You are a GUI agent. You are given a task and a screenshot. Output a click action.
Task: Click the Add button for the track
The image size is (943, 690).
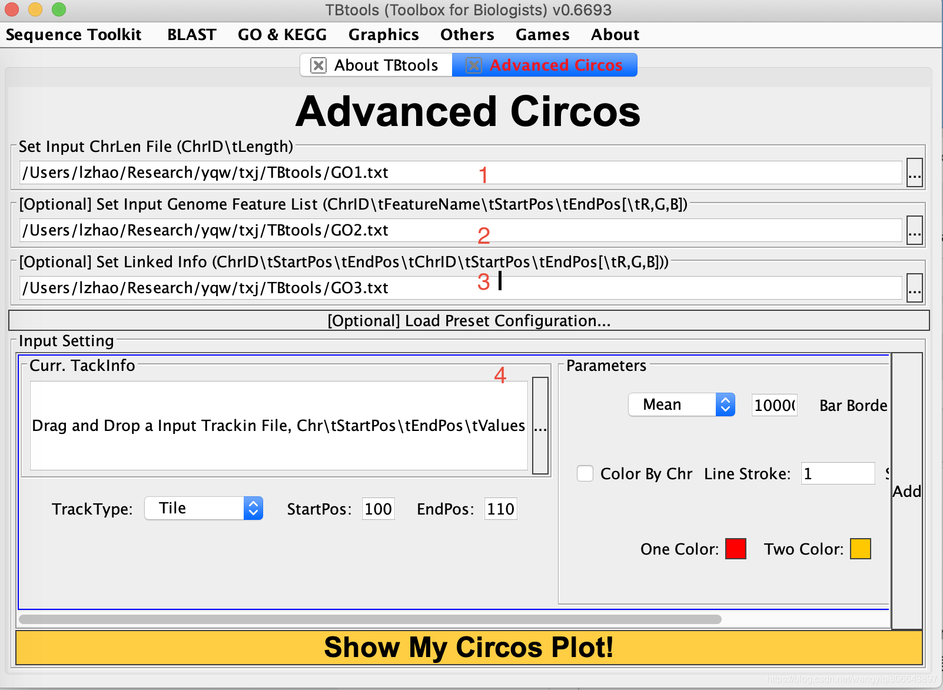[x=907, y=491]
